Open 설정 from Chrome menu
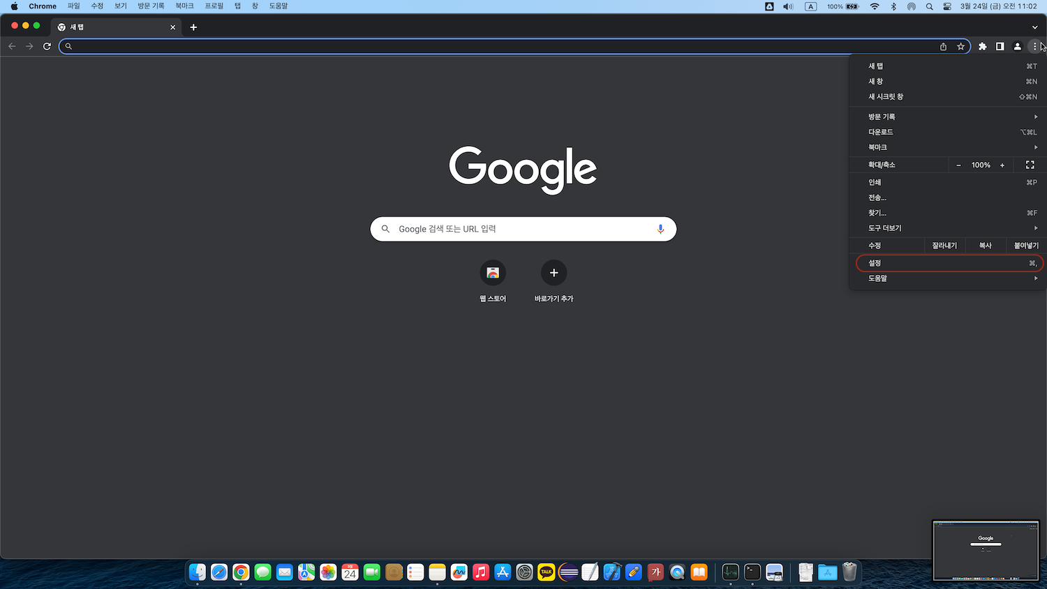This screenshot has width=1047, height=589. pyautogui.click(x=948, y=263)
